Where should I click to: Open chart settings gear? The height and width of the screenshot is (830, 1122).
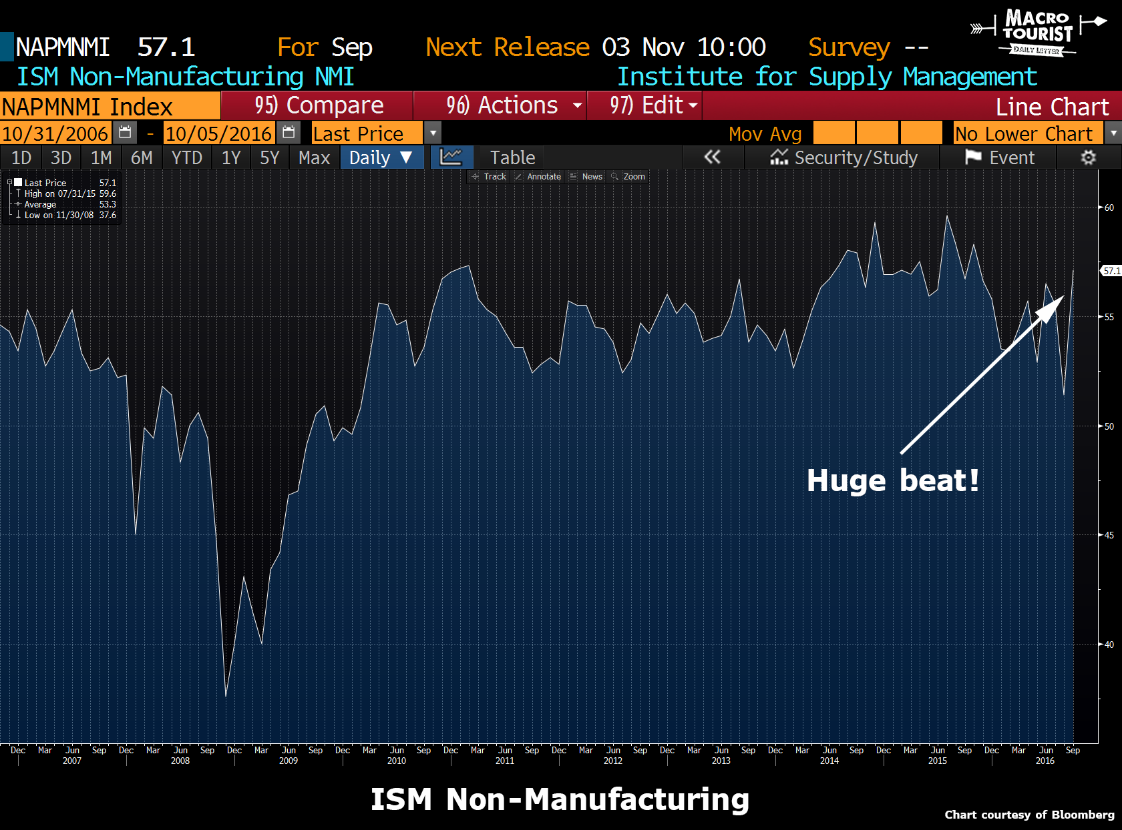1089,157
